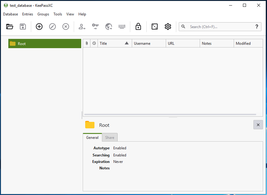This screenshot has width=267, height=195.
Task: Close the Root preview panel
Action: tap(258, 125)
